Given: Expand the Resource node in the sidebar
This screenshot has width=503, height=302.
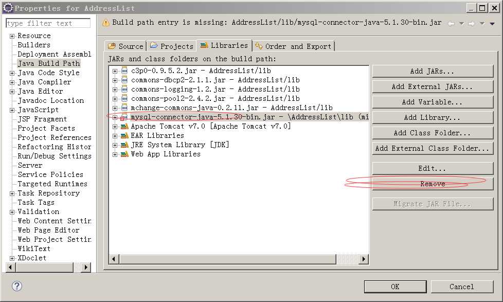Looking at the screenshot, I should tap(12, 36).
